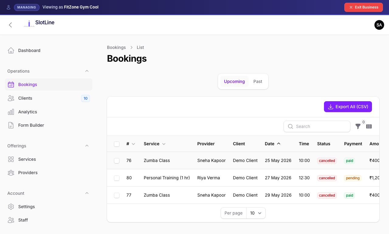Click the Form Builder document icon

(11, 125)
